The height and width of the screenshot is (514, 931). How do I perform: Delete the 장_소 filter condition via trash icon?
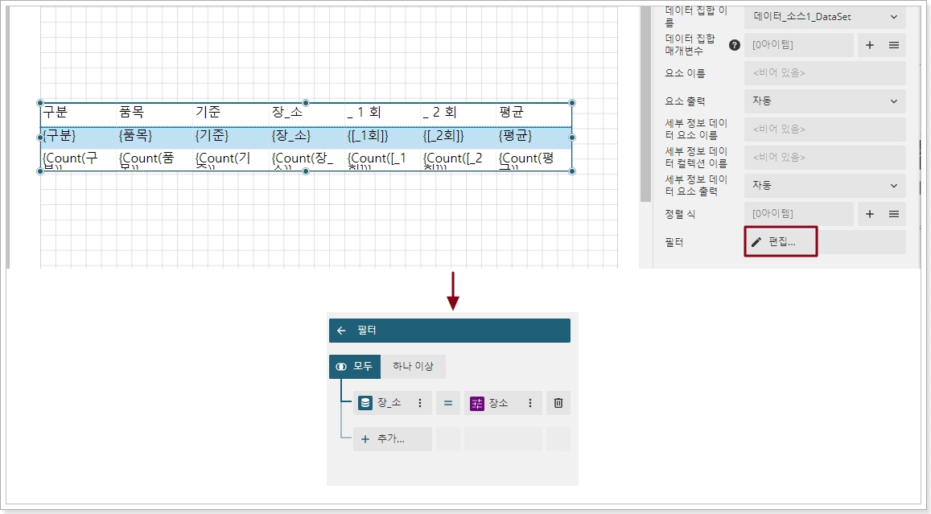click(558, 403)
